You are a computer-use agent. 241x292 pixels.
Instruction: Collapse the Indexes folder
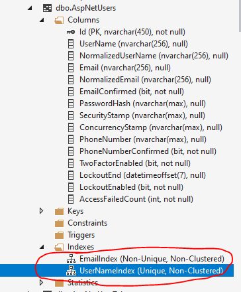click(x=42, y=248)
